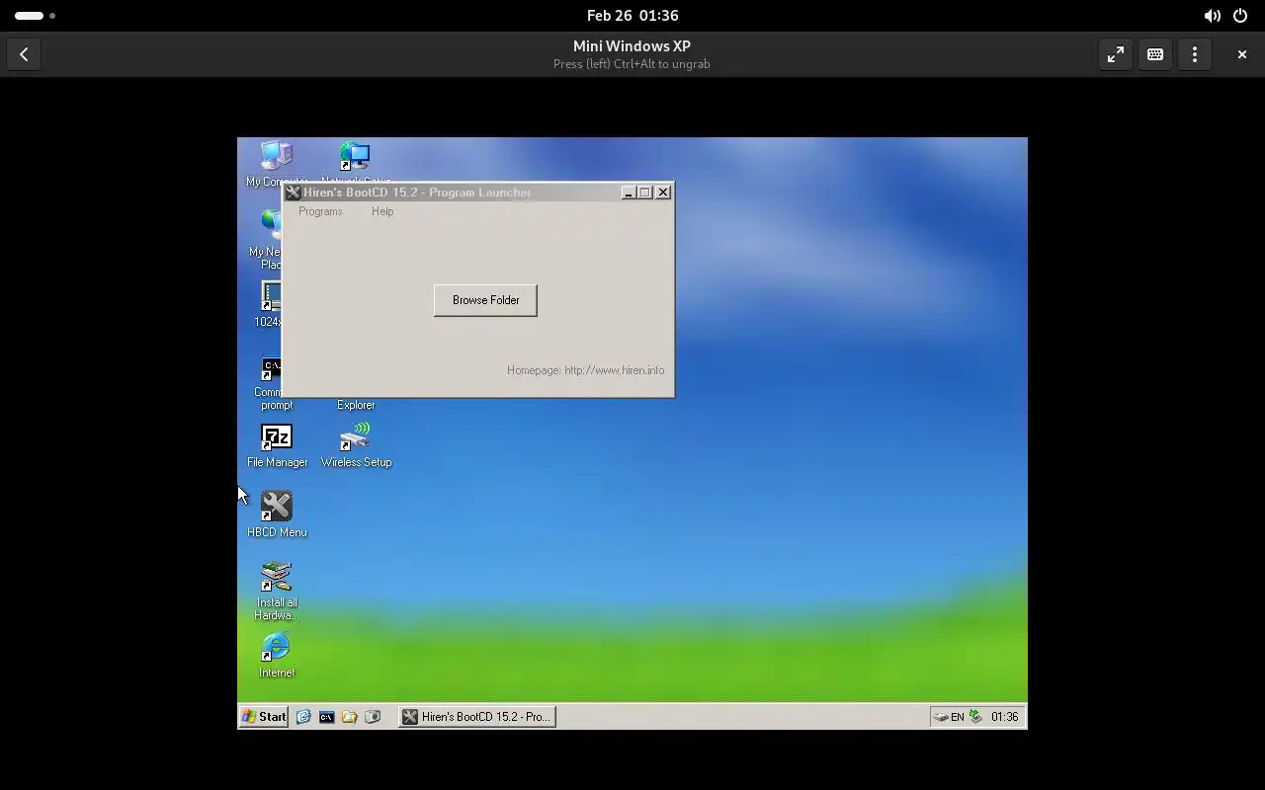Click the drive icon in system tray
The width and height of the screenshot is (1265, 790).
pyautogui.click(x=941, y=717)
